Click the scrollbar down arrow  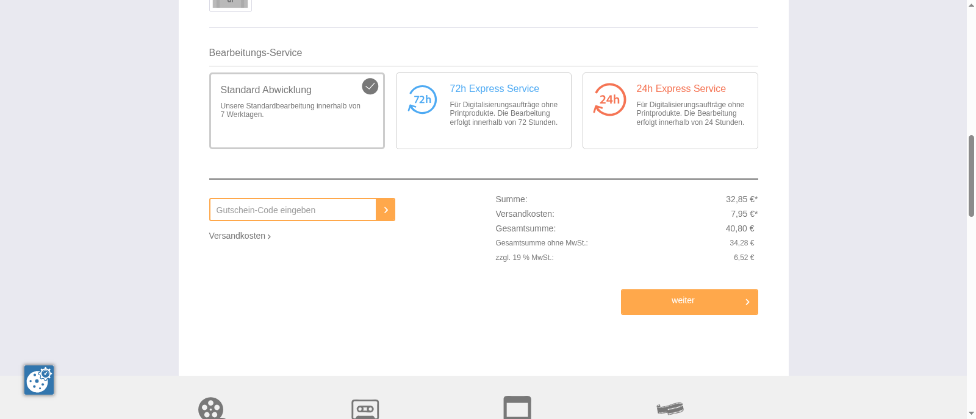pos(971,414)
